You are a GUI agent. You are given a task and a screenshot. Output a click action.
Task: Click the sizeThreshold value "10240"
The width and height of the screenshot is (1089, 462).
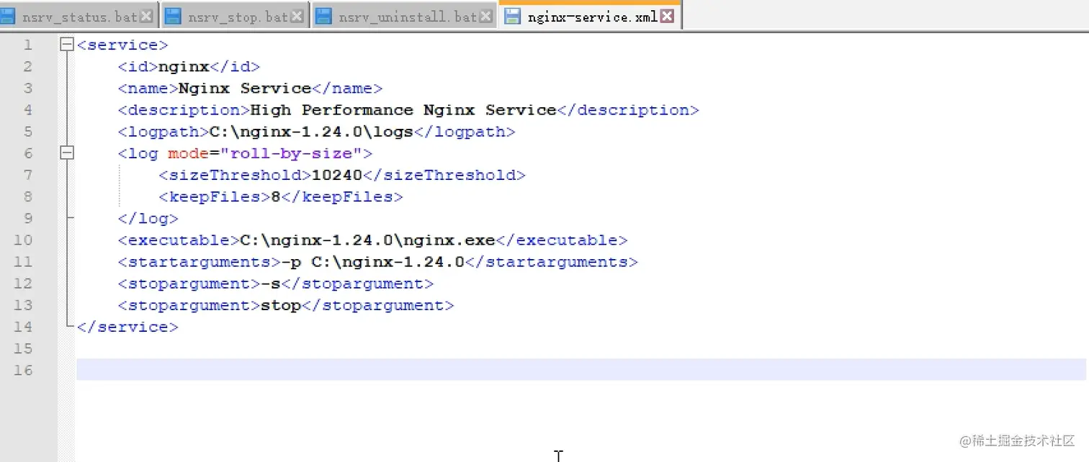(337, 175)
